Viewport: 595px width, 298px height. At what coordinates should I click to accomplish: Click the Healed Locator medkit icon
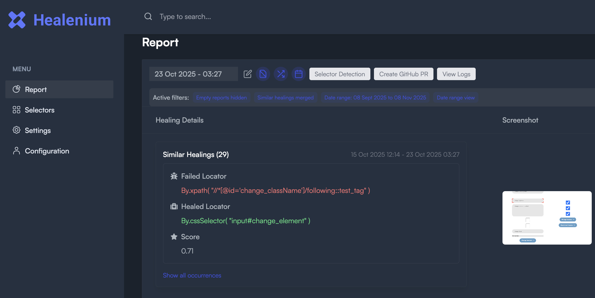(x=174, y=207)
